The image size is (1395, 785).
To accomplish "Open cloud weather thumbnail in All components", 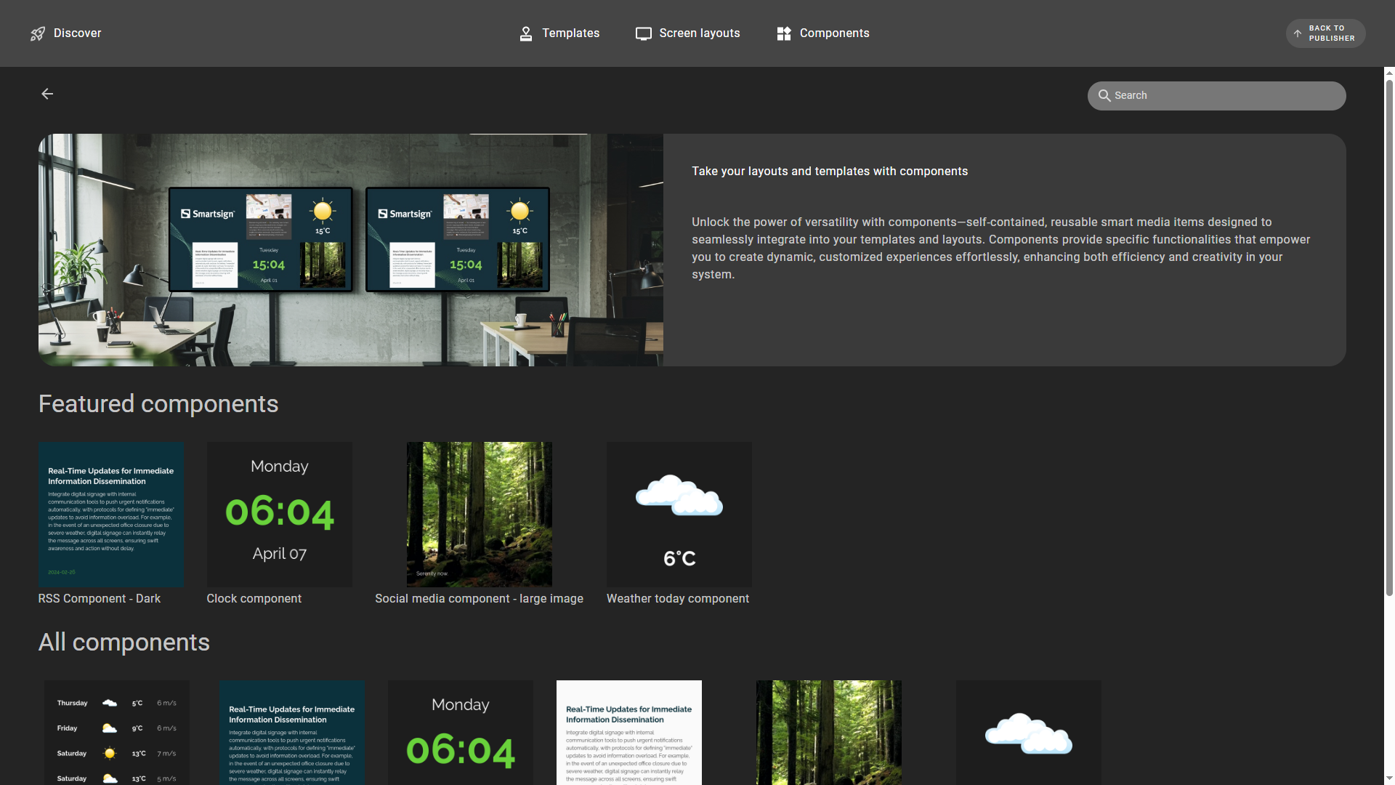I will click(x=1029, y=733).
